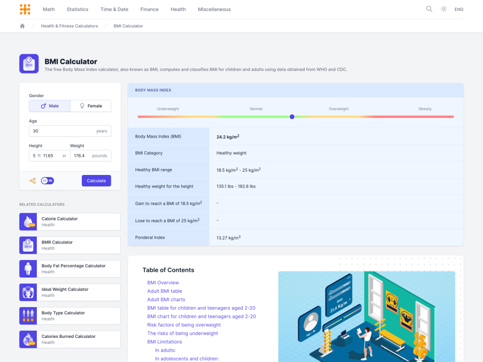Jump to In adults: subsection

pos(165,350)
